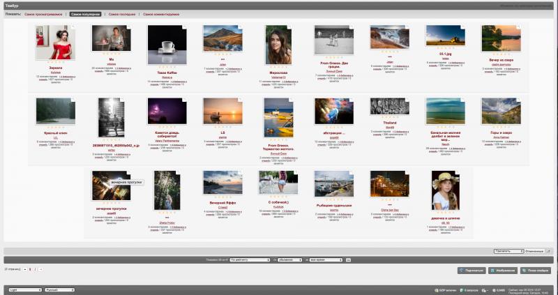Open the Зеркала photo thumbnail
This screenshot has width=558, height=295.
[x=55, y=42]
